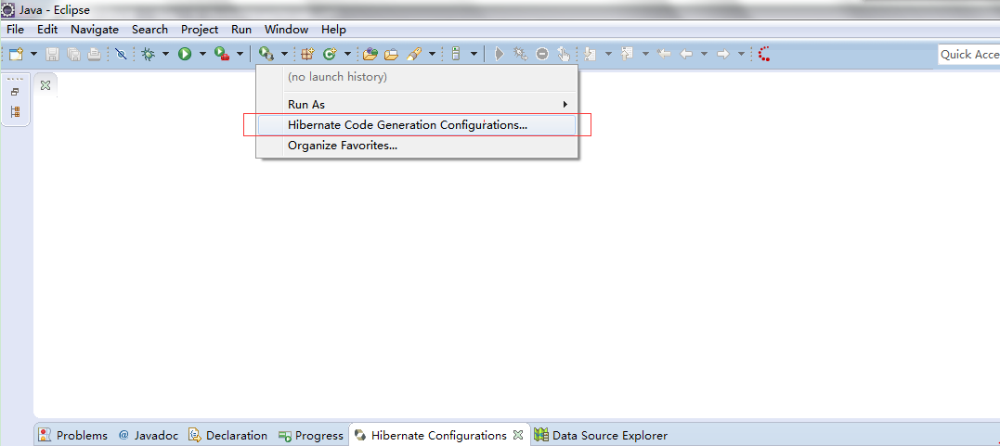1000x446 pixels.
Task: Click the grey Resume arrow icon
Action: [500, 54]
